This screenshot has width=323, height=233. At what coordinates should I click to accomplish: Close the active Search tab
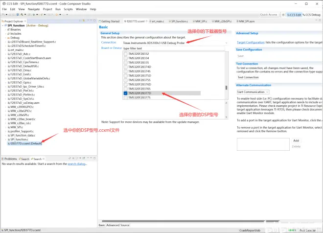44,159
